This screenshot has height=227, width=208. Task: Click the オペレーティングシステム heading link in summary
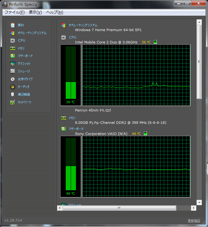click(x=83, y=25)
